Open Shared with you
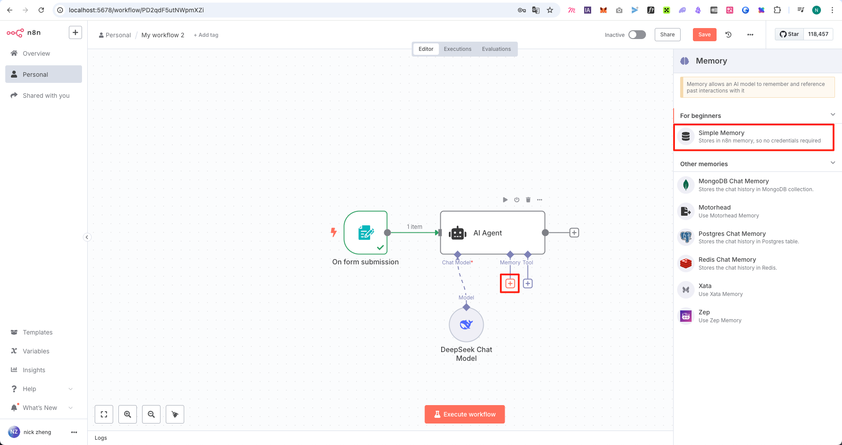 tap(43, 96)
